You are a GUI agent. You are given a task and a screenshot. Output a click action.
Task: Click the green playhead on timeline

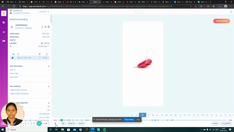(x=62, y=120)
